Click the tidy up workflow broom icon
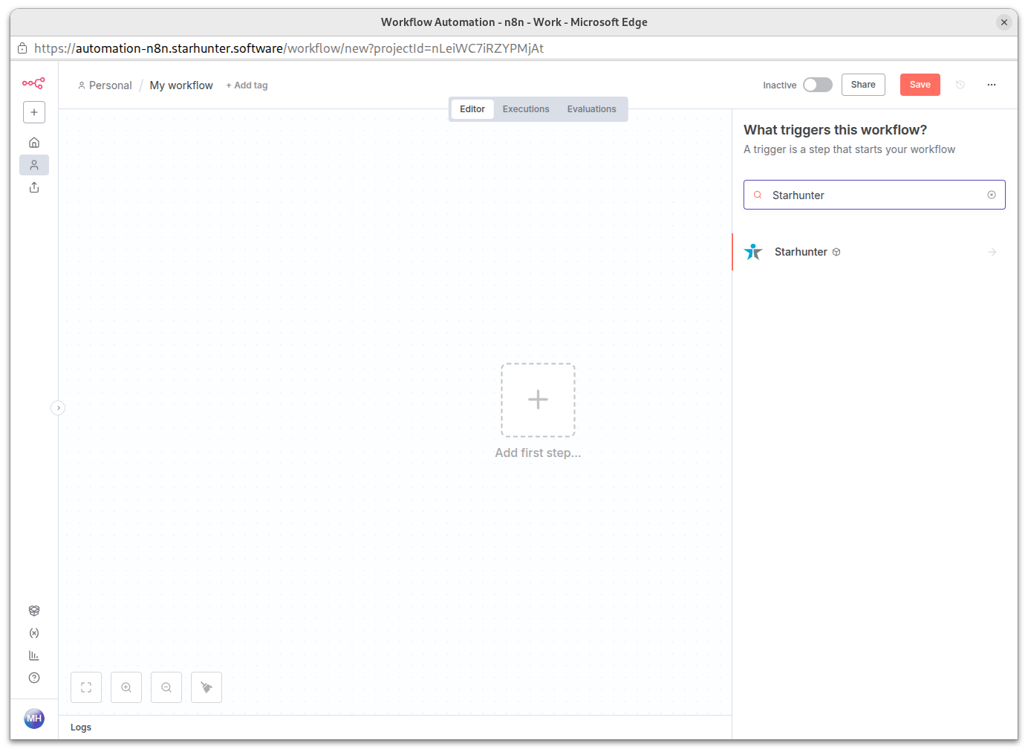1028x752 pixels. pos(206,687)
